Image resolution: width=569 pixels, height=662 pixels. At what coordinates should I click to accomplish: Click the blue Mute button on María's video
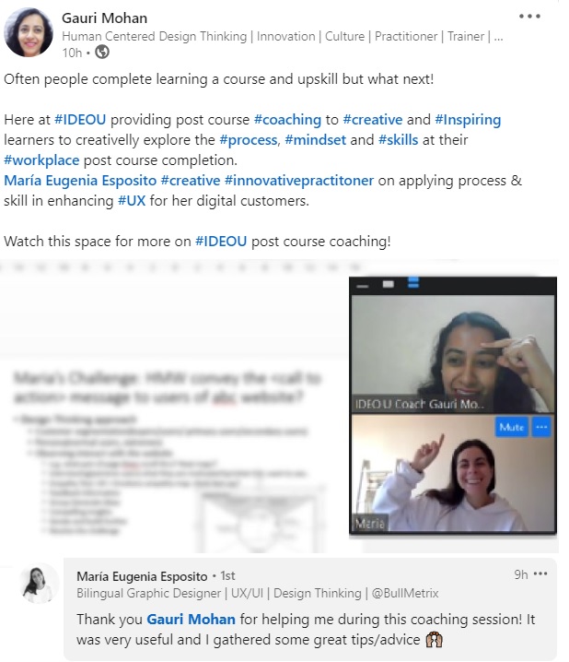click(x=511, y=427)
